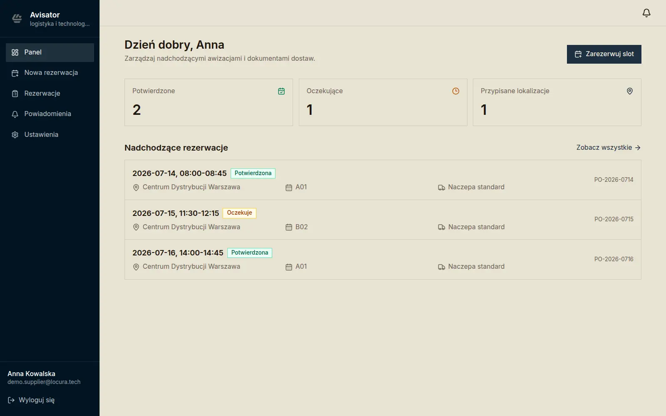
Task: Click the Avisator logo icon
Action: tap(17, 18)
